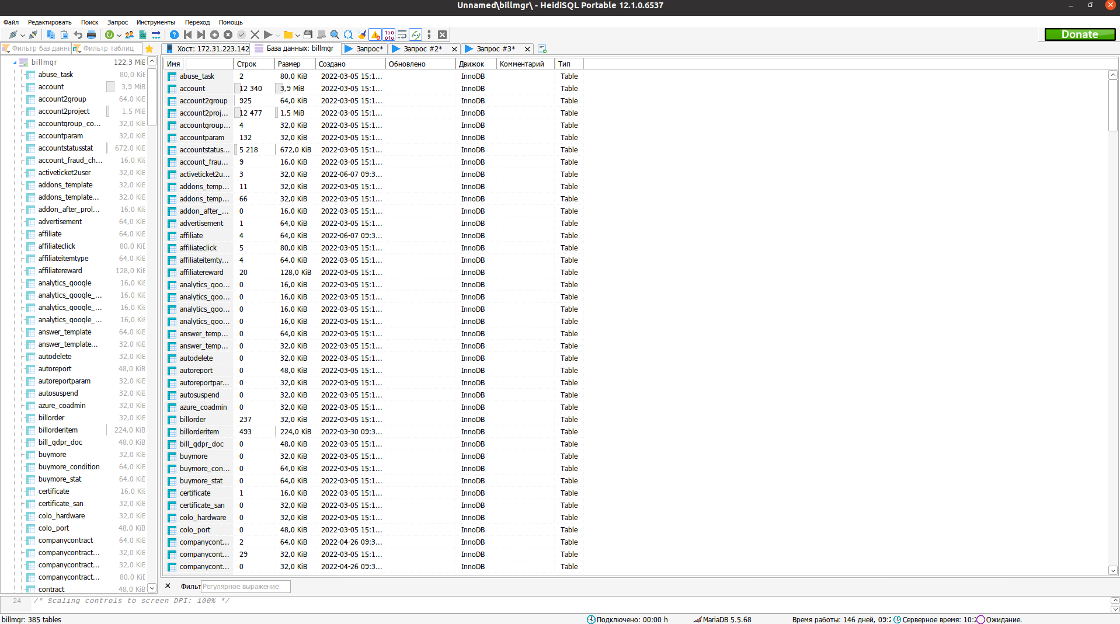Click the tree panel scroll-down arrow
This screenshot has width=1120, height=624.
pos(152,588)
